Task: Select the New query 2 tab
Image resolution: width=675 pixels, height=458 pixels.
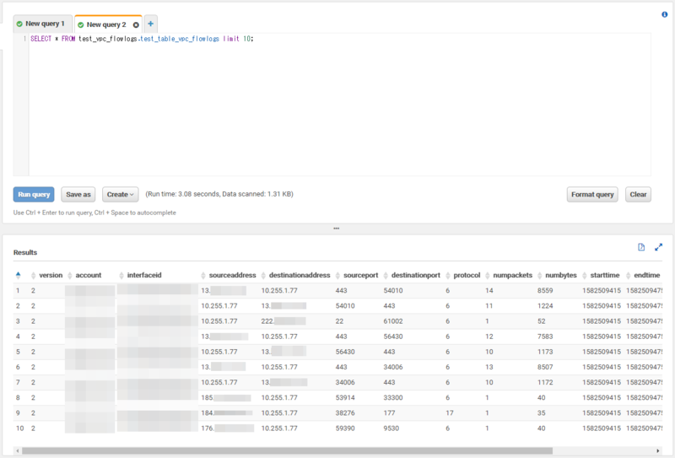Action: pos(106,24)
